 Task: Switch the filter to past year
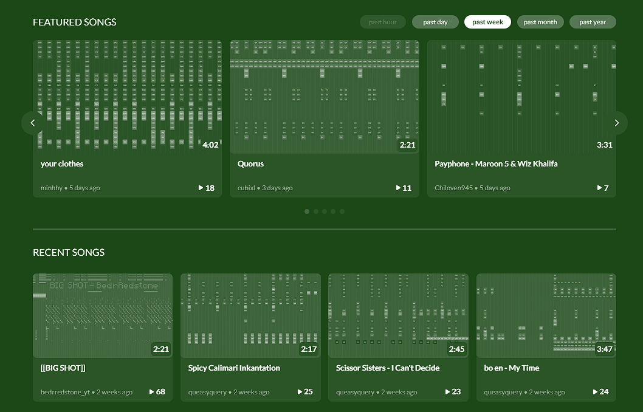(593, 22)
